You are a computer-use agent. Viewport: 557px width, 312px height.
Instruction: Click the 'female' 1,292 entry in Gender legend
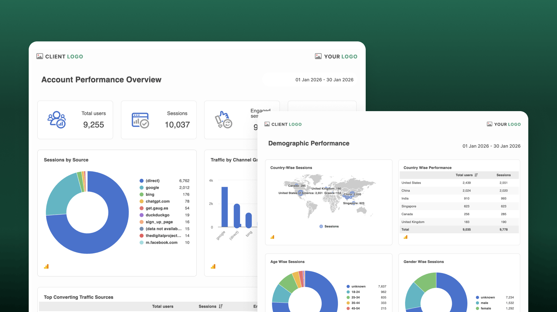[495, 309]
